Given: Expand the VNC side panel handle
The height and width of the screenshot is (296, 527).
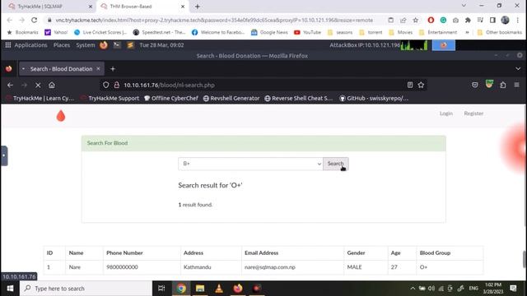Looking at the screenshot, I should [x=4, y=155].
